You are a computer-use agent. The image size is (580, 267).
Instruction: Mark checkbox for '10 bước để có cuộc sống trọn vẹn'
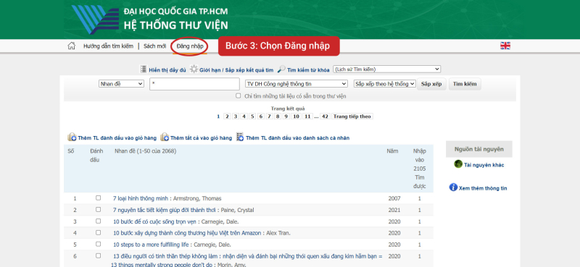coord(98,221)
